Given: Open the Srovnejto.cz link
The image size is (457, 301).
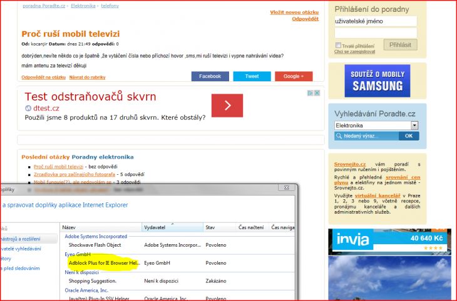Looking at the screenshot, I should click(x=350, y=164).
